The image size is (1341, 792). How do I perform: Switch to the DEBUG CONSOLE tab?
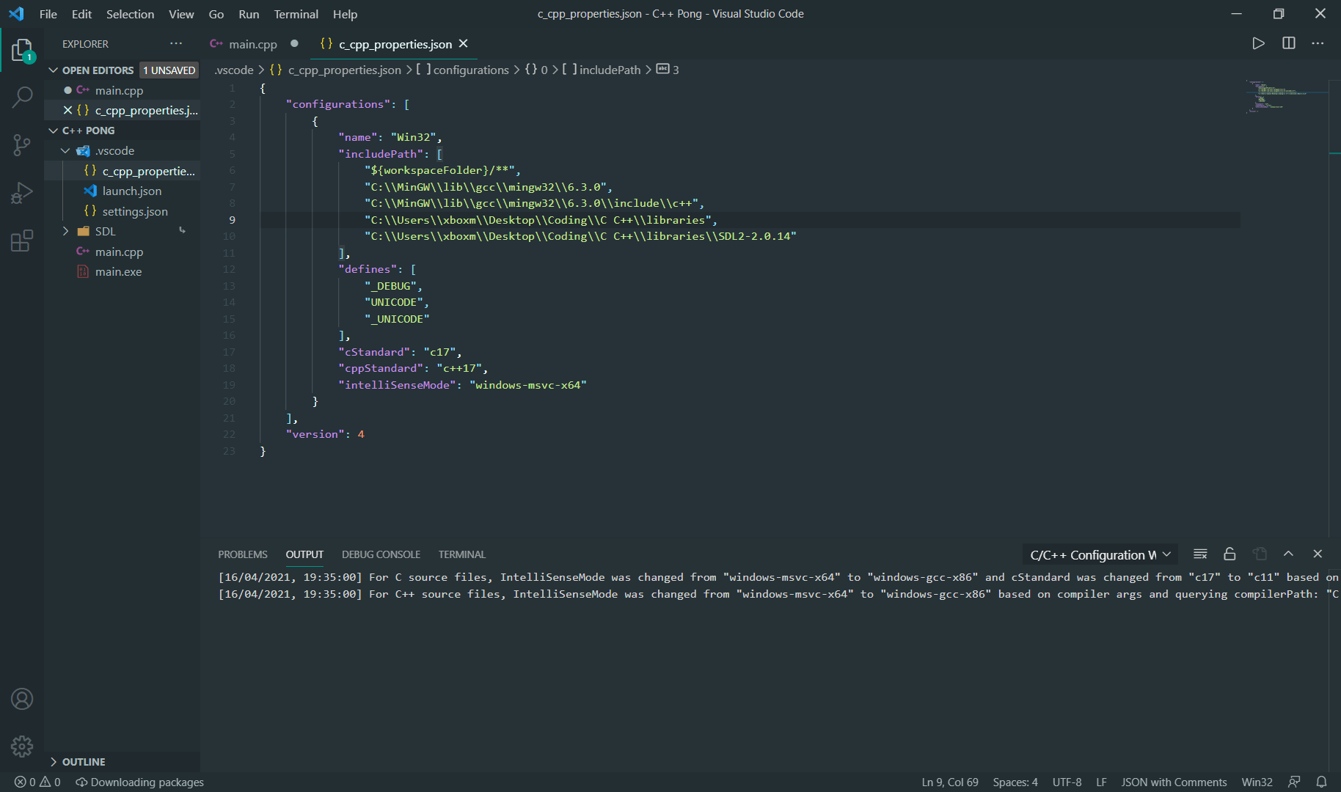[x=381, y=554]
